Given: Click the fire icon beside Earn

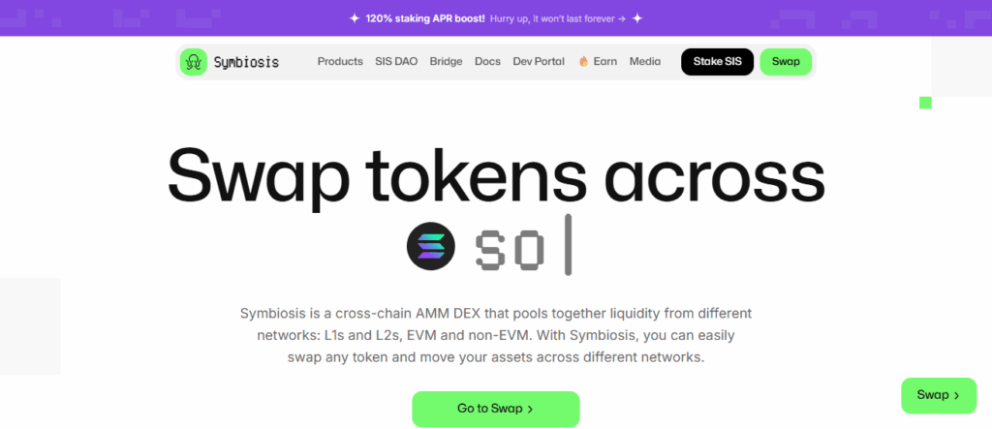Looking at the screenshot, I should tap(583, 62).
